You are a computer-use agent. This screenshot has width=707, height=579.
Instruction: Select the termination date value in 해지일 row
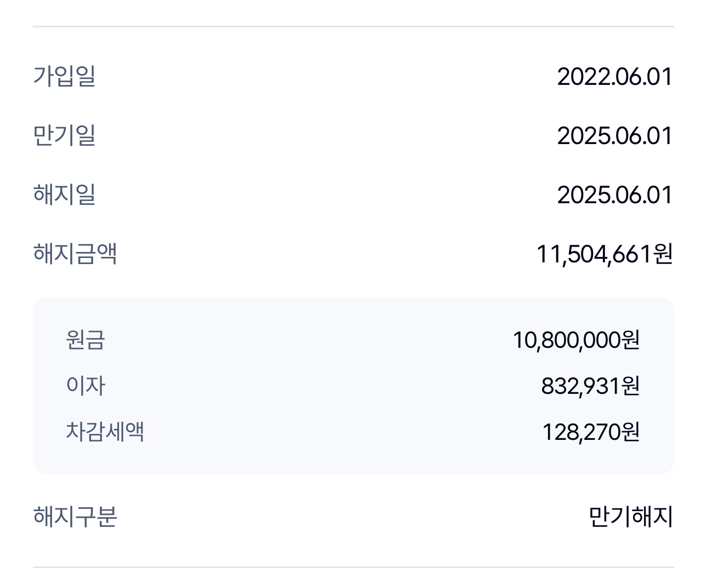[x=614, y=194]
